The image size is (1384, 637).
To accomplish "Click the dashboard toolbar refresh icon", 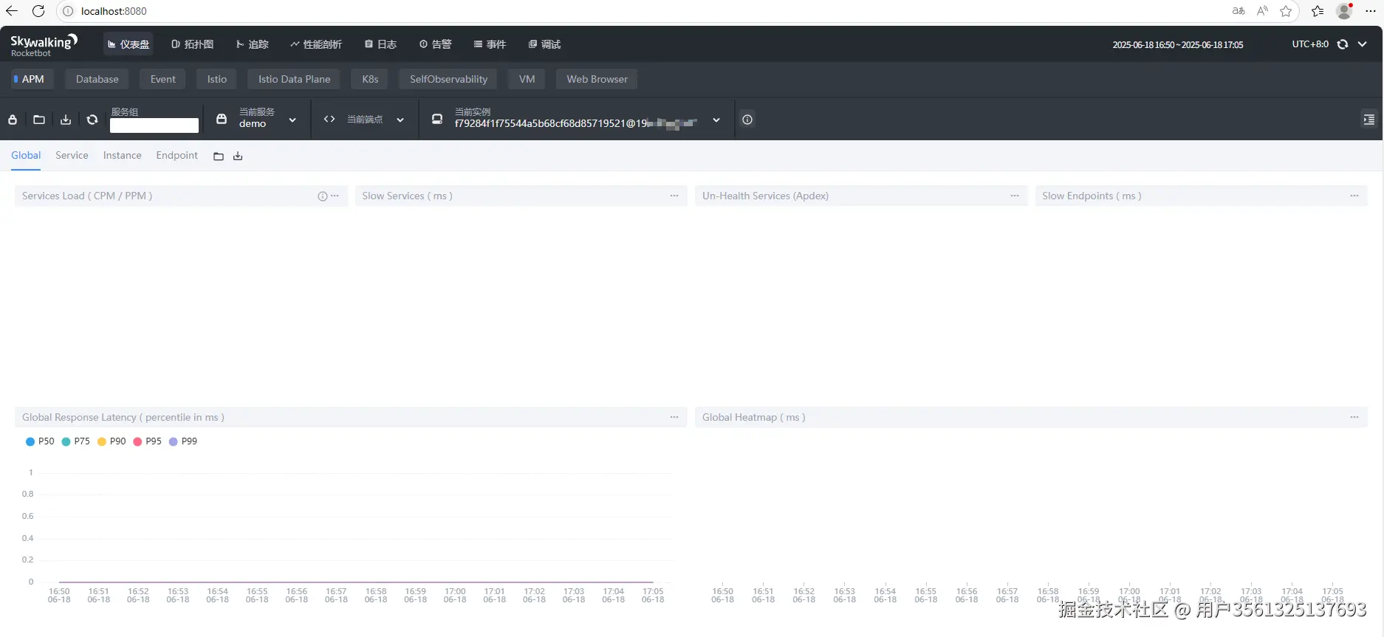I will [x=92, y=120].
